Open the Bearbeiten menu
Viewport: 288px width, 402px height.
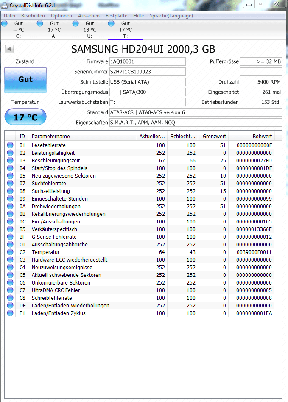click(x=33, y=16)
